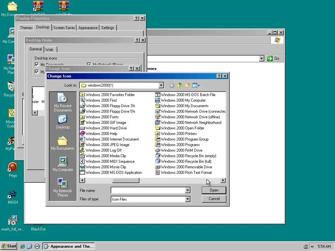Pick Windows 2000 Help icon file

(x=99, y=133)
